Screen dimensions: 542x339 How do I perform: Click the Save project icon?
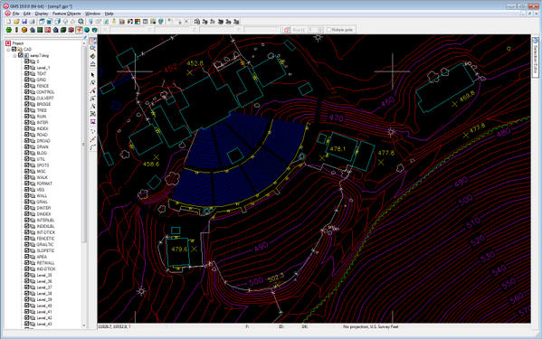(24, 22)
